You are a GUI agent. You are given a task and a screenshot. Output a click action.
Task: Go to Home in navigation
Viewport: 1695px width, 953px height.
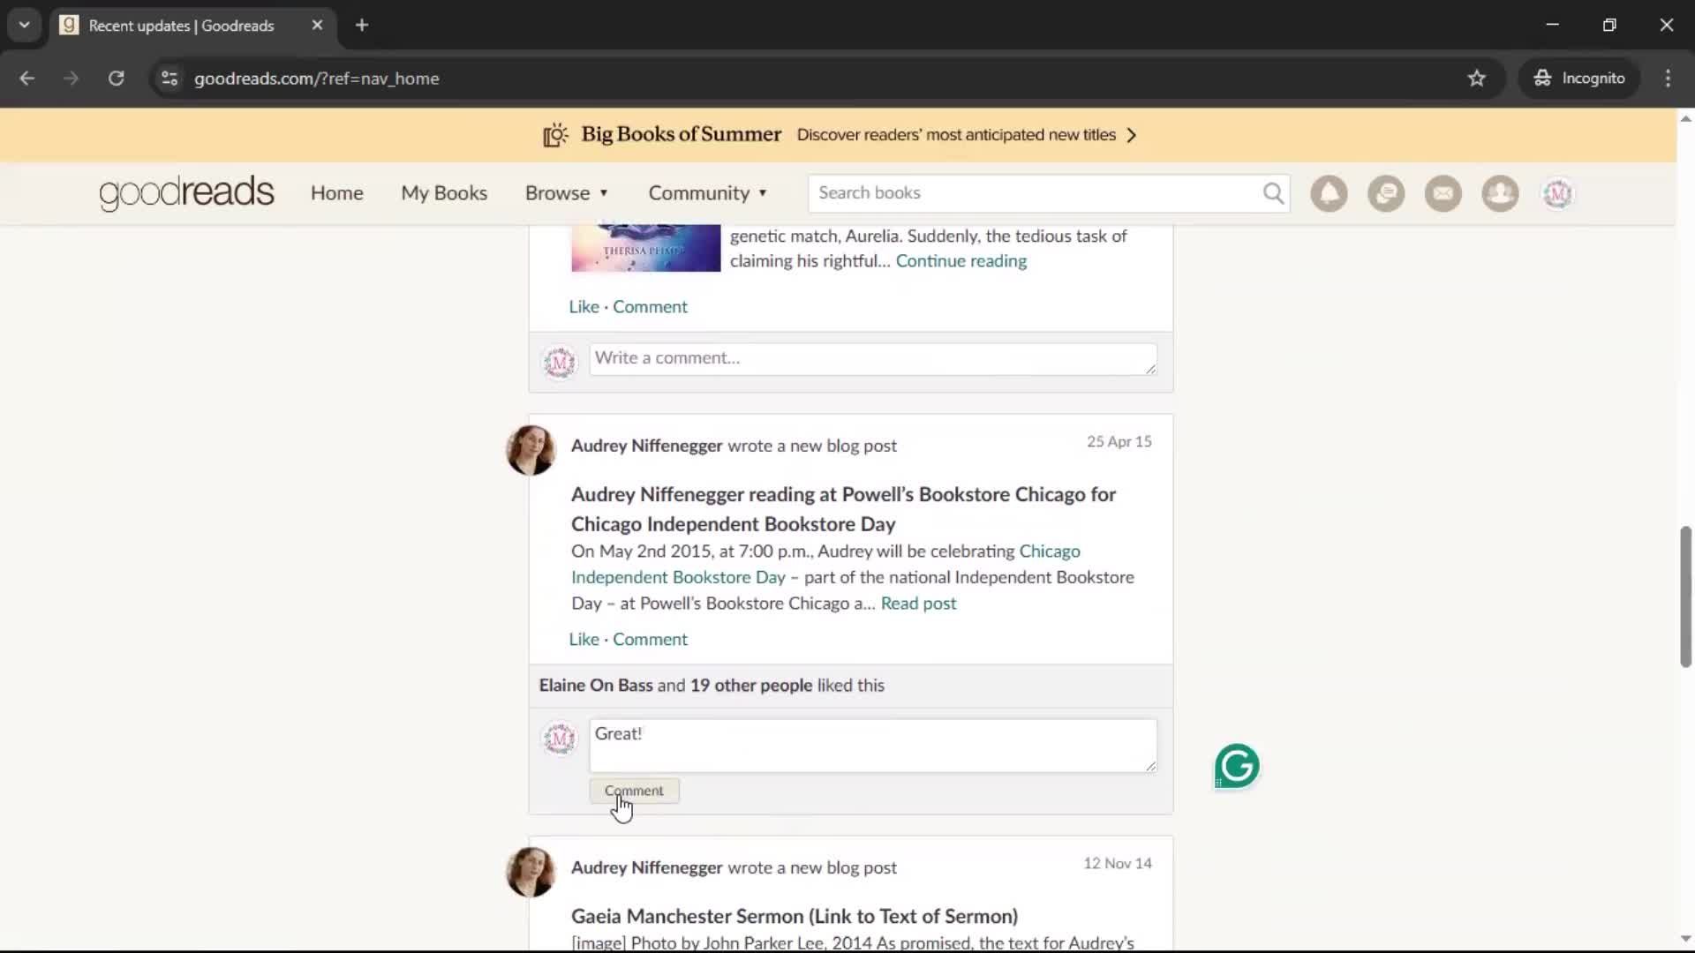[336, 193]
